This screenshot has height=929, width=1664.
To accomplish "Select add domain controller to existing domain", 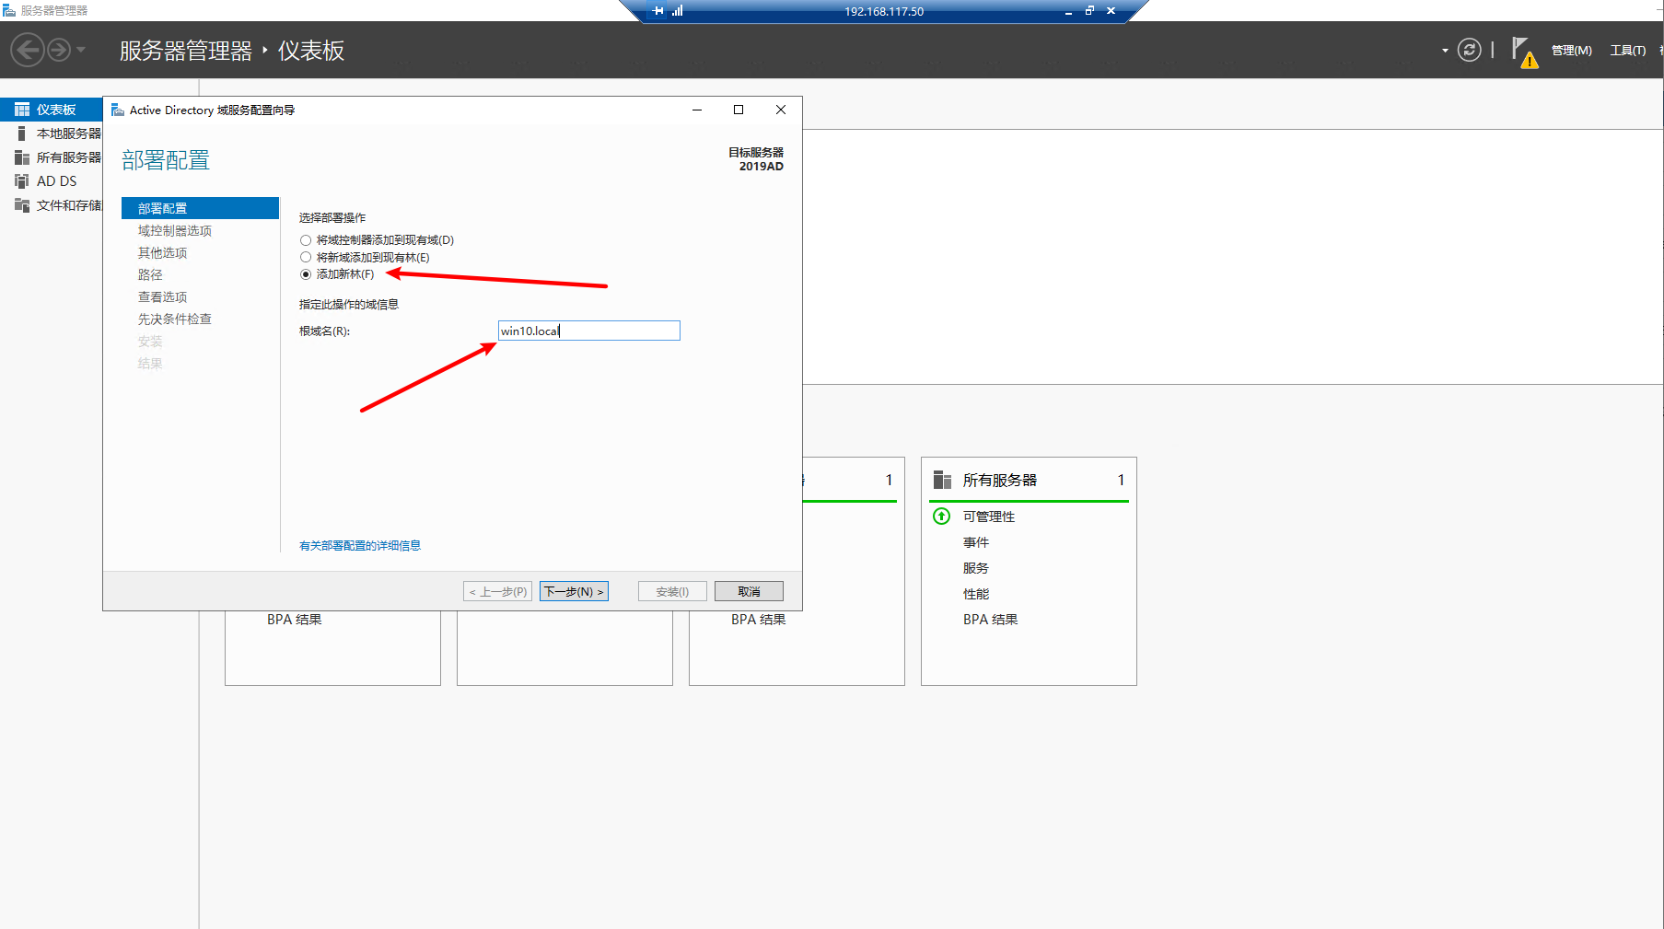I will [306, 240].
